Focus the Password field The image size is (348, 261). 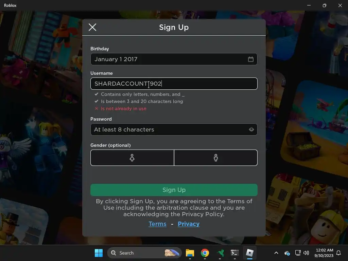click(x=174, y=129)
